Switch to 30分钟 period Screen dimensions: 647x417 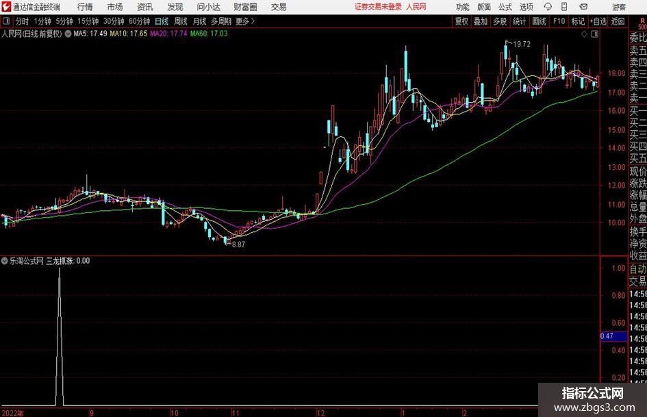tap(114, 21)
